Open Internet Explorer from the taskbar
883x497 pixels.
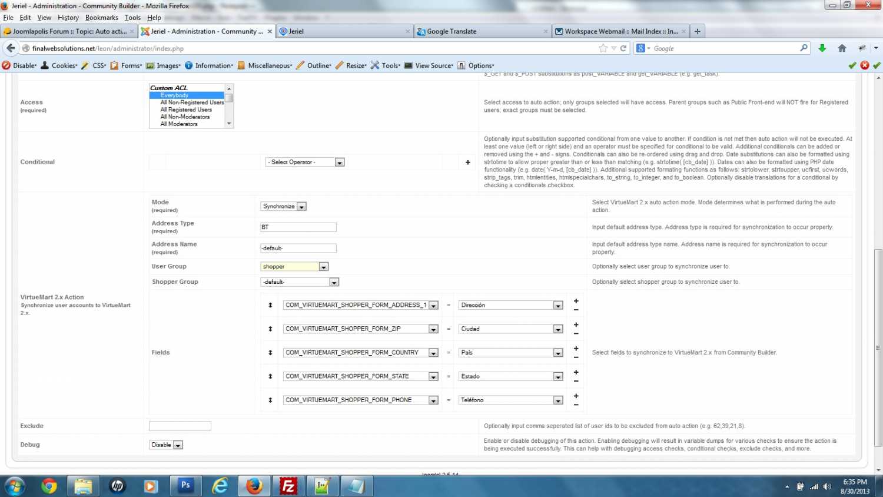(220, 486)
